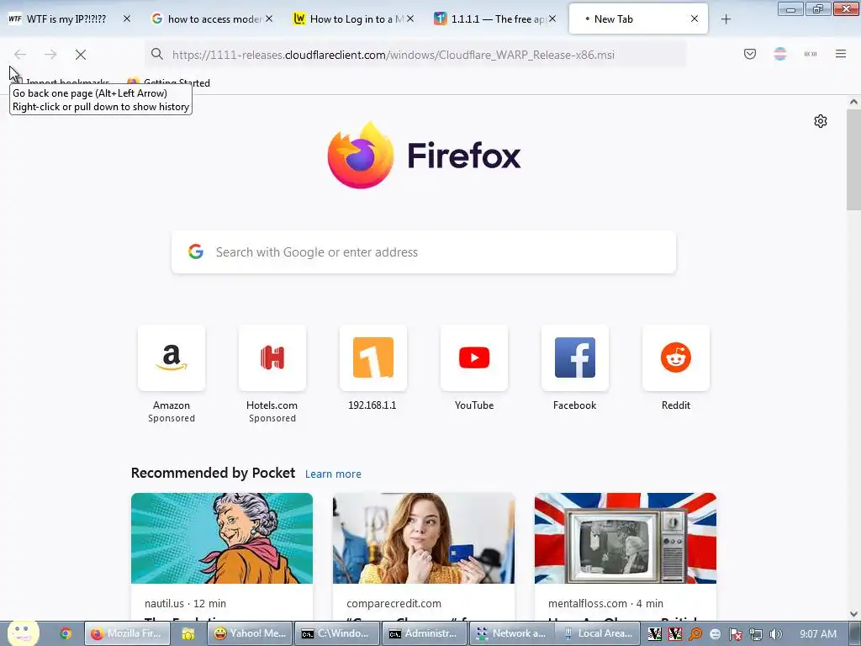Open comparecredit.com article thumbnail
The width and height of the screenshot is (861, 646).
(424, 538)
